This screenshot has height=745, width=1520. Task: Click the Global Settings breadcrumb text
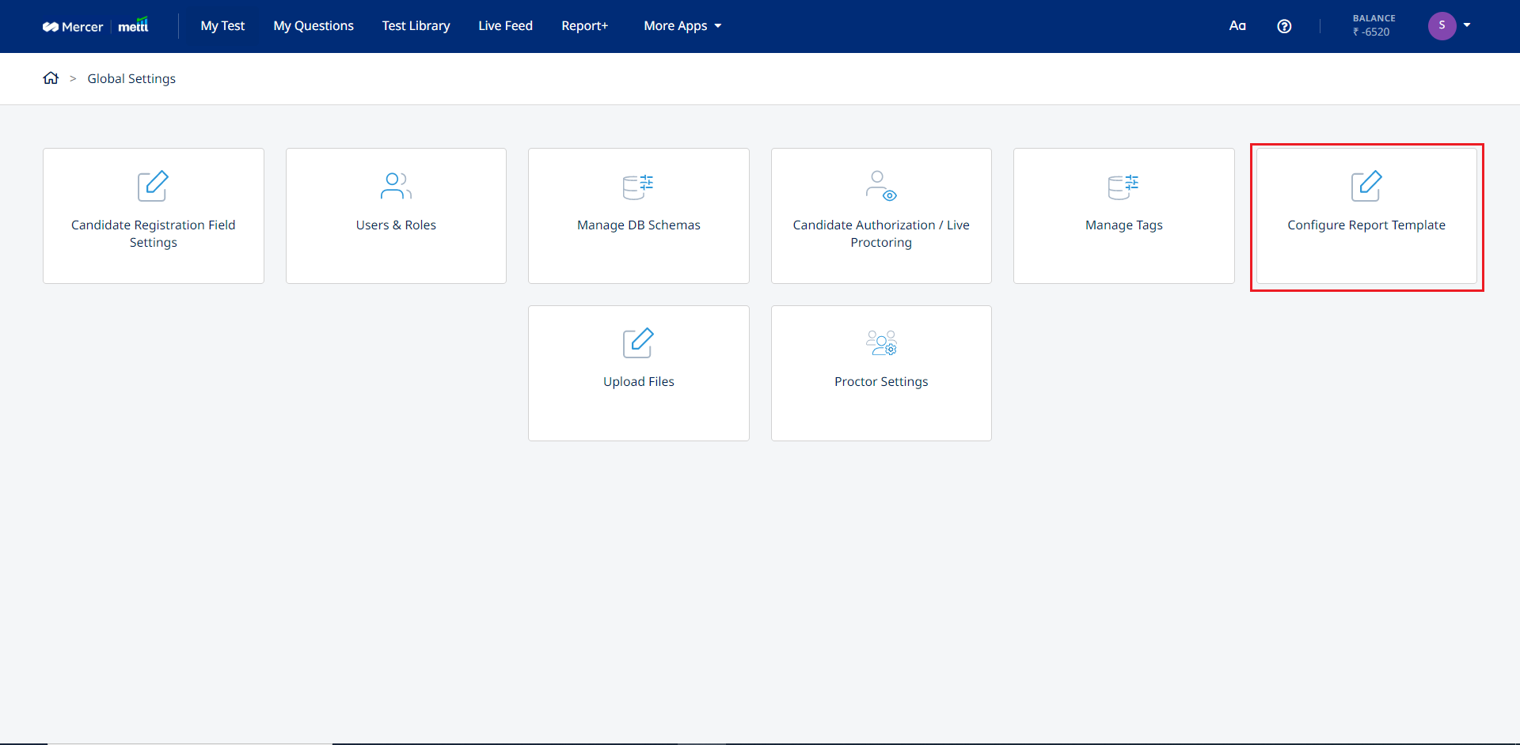tap(131, 78)
